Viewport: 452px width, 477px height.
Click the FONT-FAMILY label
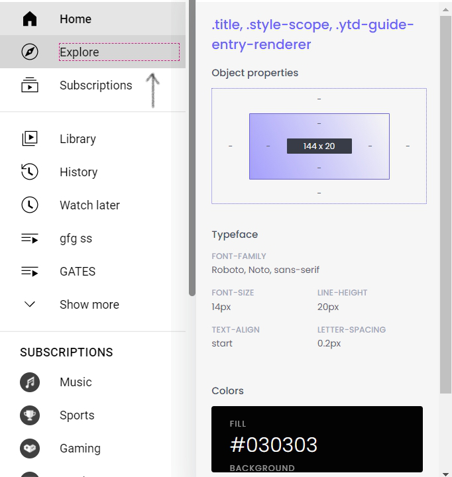[239, 256]
